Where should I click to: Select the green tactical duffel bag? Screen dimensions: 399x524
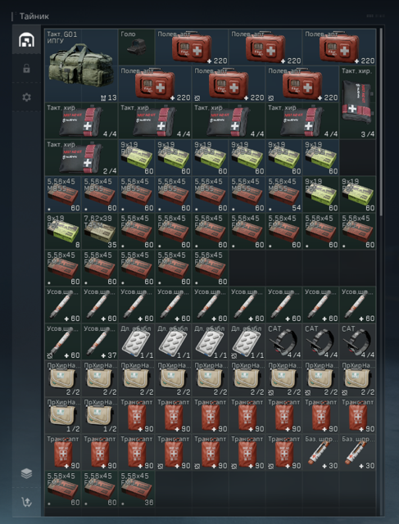tap(81, 65)
